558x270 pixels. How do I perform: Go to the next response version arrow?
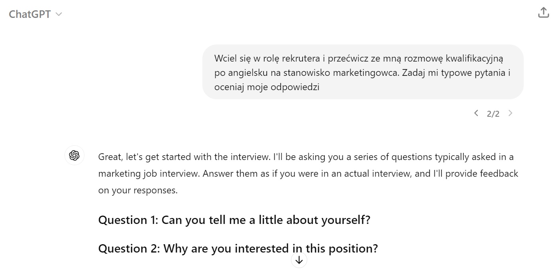510,113
